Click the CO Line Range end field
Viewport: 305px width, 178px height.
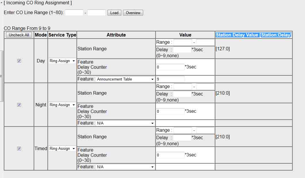[97, 13]
